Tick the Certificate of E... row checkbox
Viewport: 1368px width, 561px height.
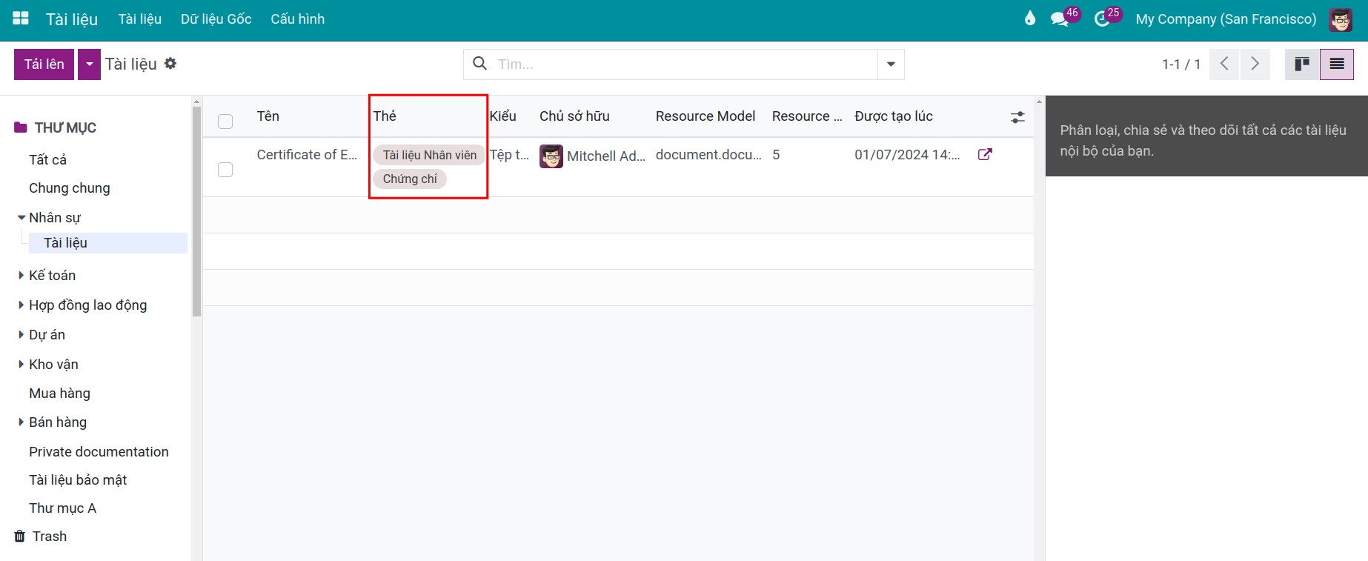225,170
